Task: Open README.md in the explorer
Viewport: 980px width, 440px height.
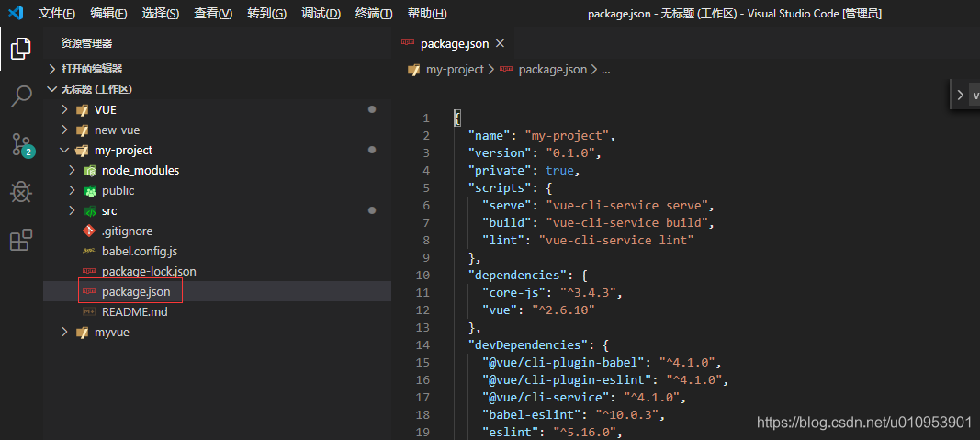Action: pyautogui.click(x=134, y=312)
